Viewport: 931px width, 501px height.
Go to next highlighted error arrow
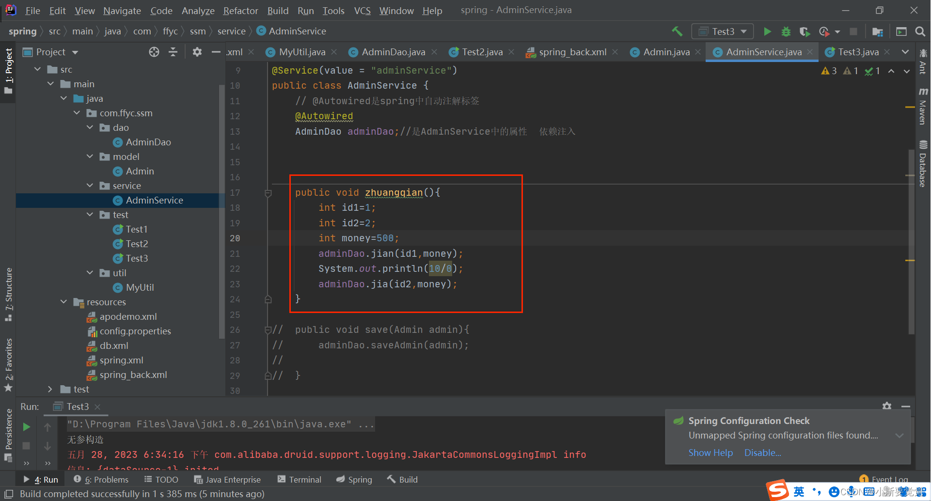[906, 71]
